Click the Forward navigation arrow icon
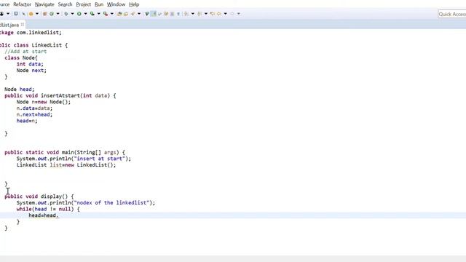Screen dimensions: 466x262 click(232, 14)
